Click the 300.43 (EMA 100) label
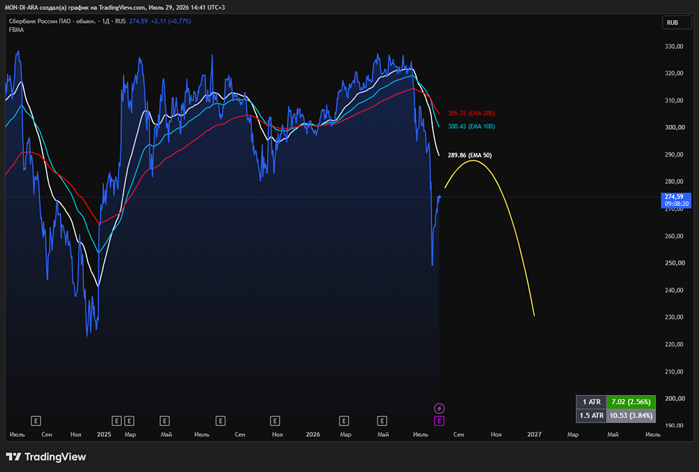Image resolution: width=699 pixels, height=472 pixels. 471,126
